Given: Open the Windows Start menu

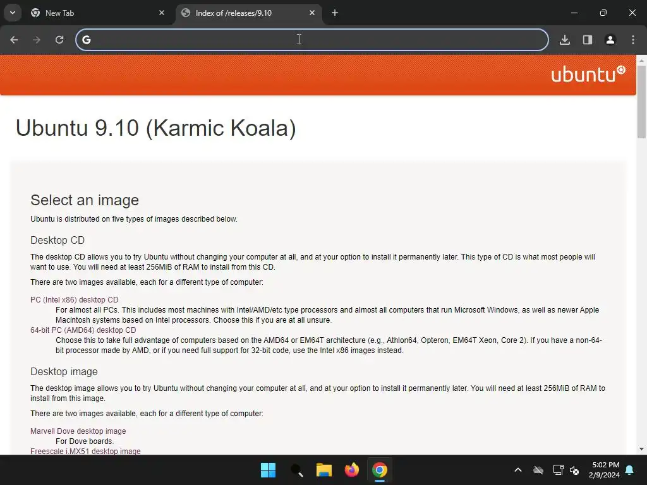Looking at the screenshot, I should 268,470.
